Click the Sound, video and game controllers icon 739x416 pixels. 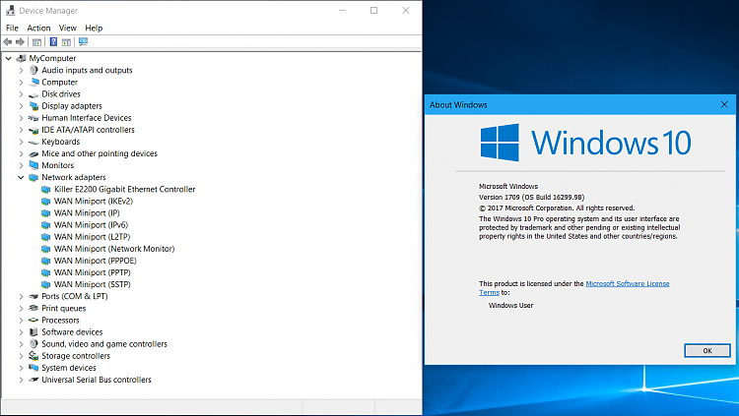click(x=34, y=344)
